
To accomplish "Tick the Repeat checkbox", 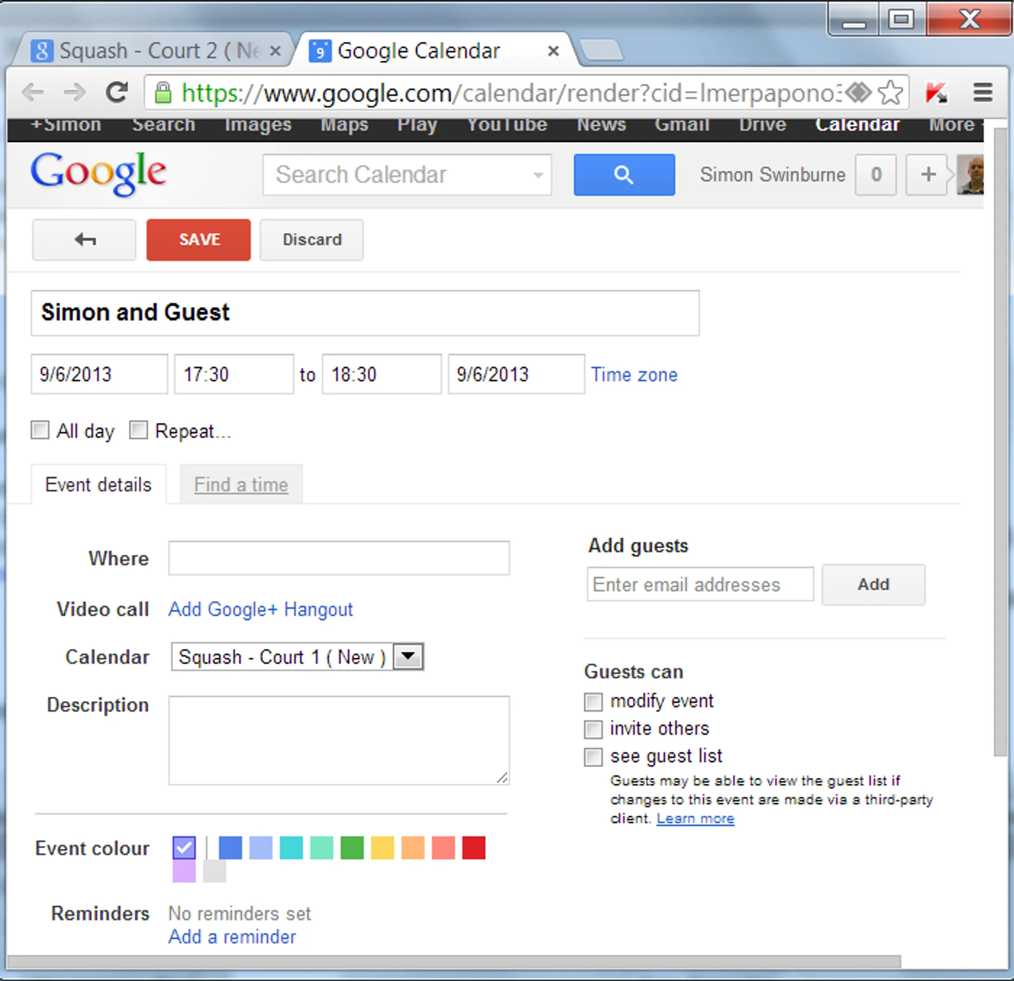I will click(x=138, y=430).
